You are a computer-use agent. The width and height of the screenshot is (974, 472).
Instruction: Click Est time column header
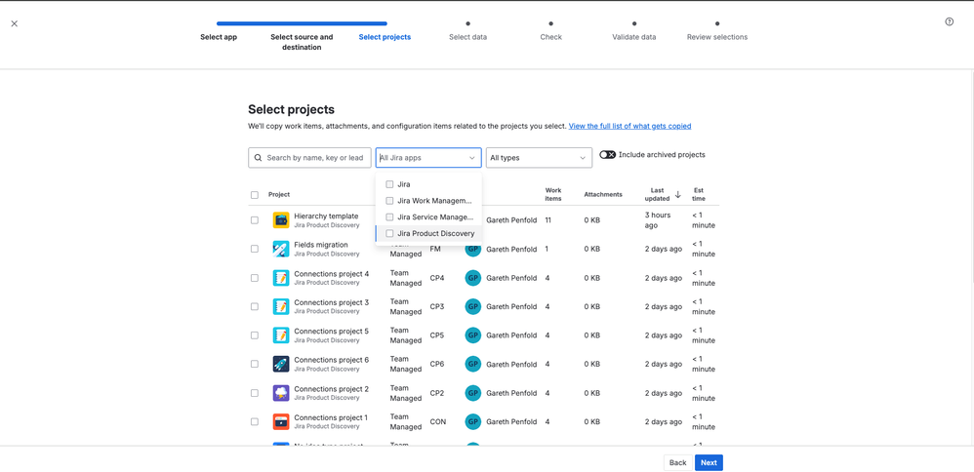699,194
